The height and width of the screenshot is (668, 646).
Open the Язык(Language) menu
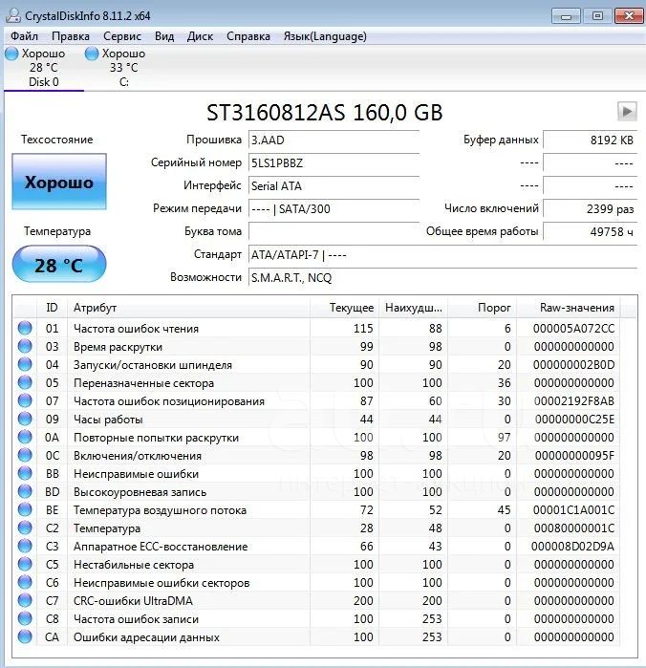(325, 36)
